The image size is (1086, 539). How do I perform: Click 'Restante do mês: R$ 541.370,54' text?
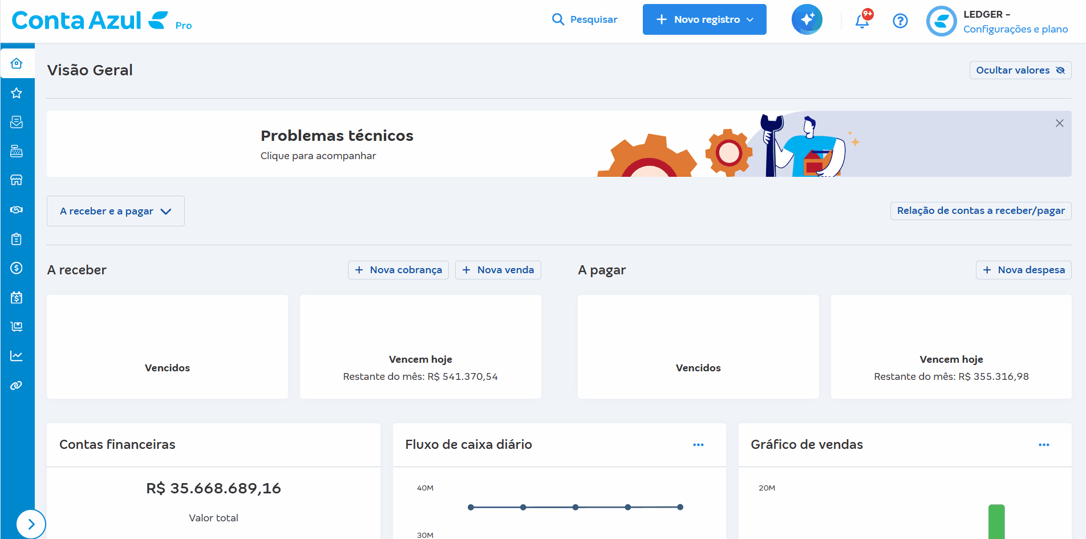pos(420,376)
